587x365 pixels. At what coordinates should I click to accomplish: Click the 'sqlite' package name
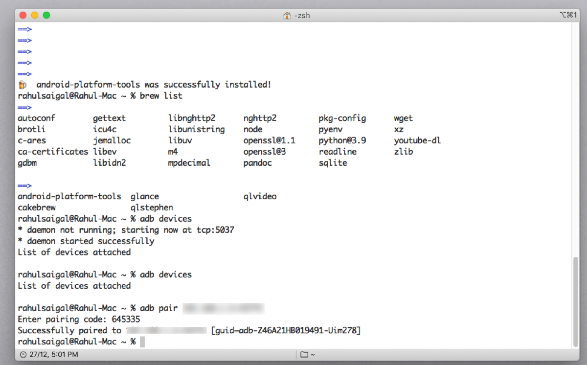333,163
